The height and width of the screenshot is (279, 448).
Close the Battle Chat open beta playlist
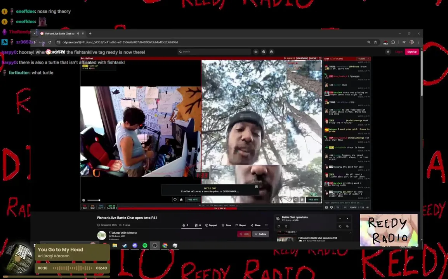(x=347, y=219)
